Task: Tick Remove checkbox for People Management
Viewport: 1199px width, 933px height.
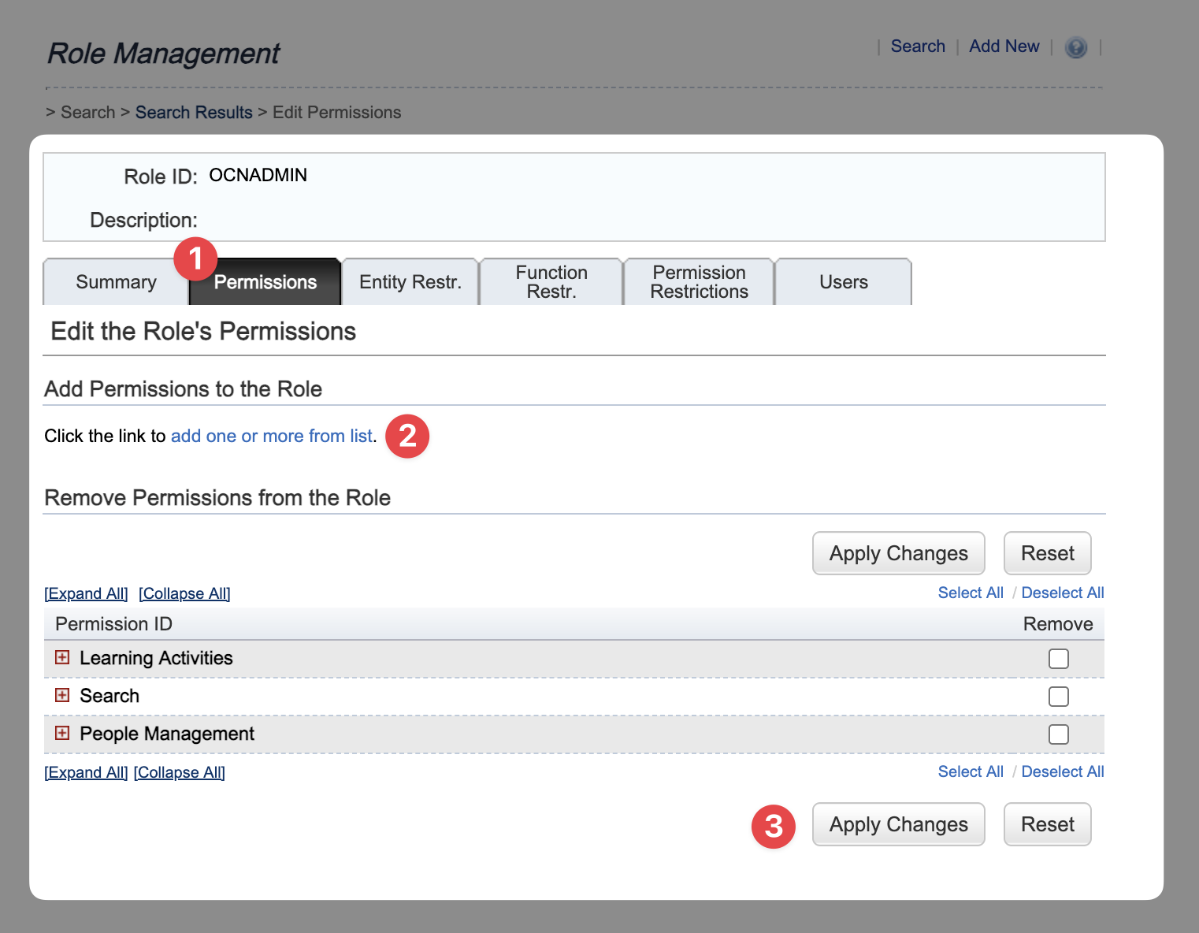Action: [x=1058, y=734]
